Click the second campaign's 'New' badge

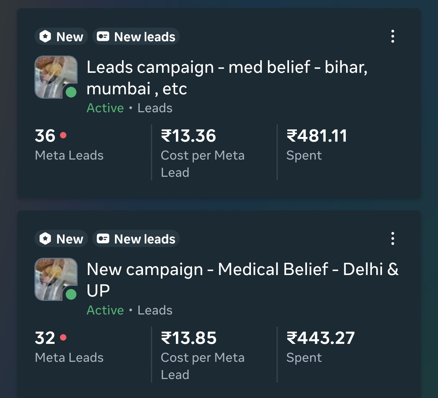click(x=61, y=239)
